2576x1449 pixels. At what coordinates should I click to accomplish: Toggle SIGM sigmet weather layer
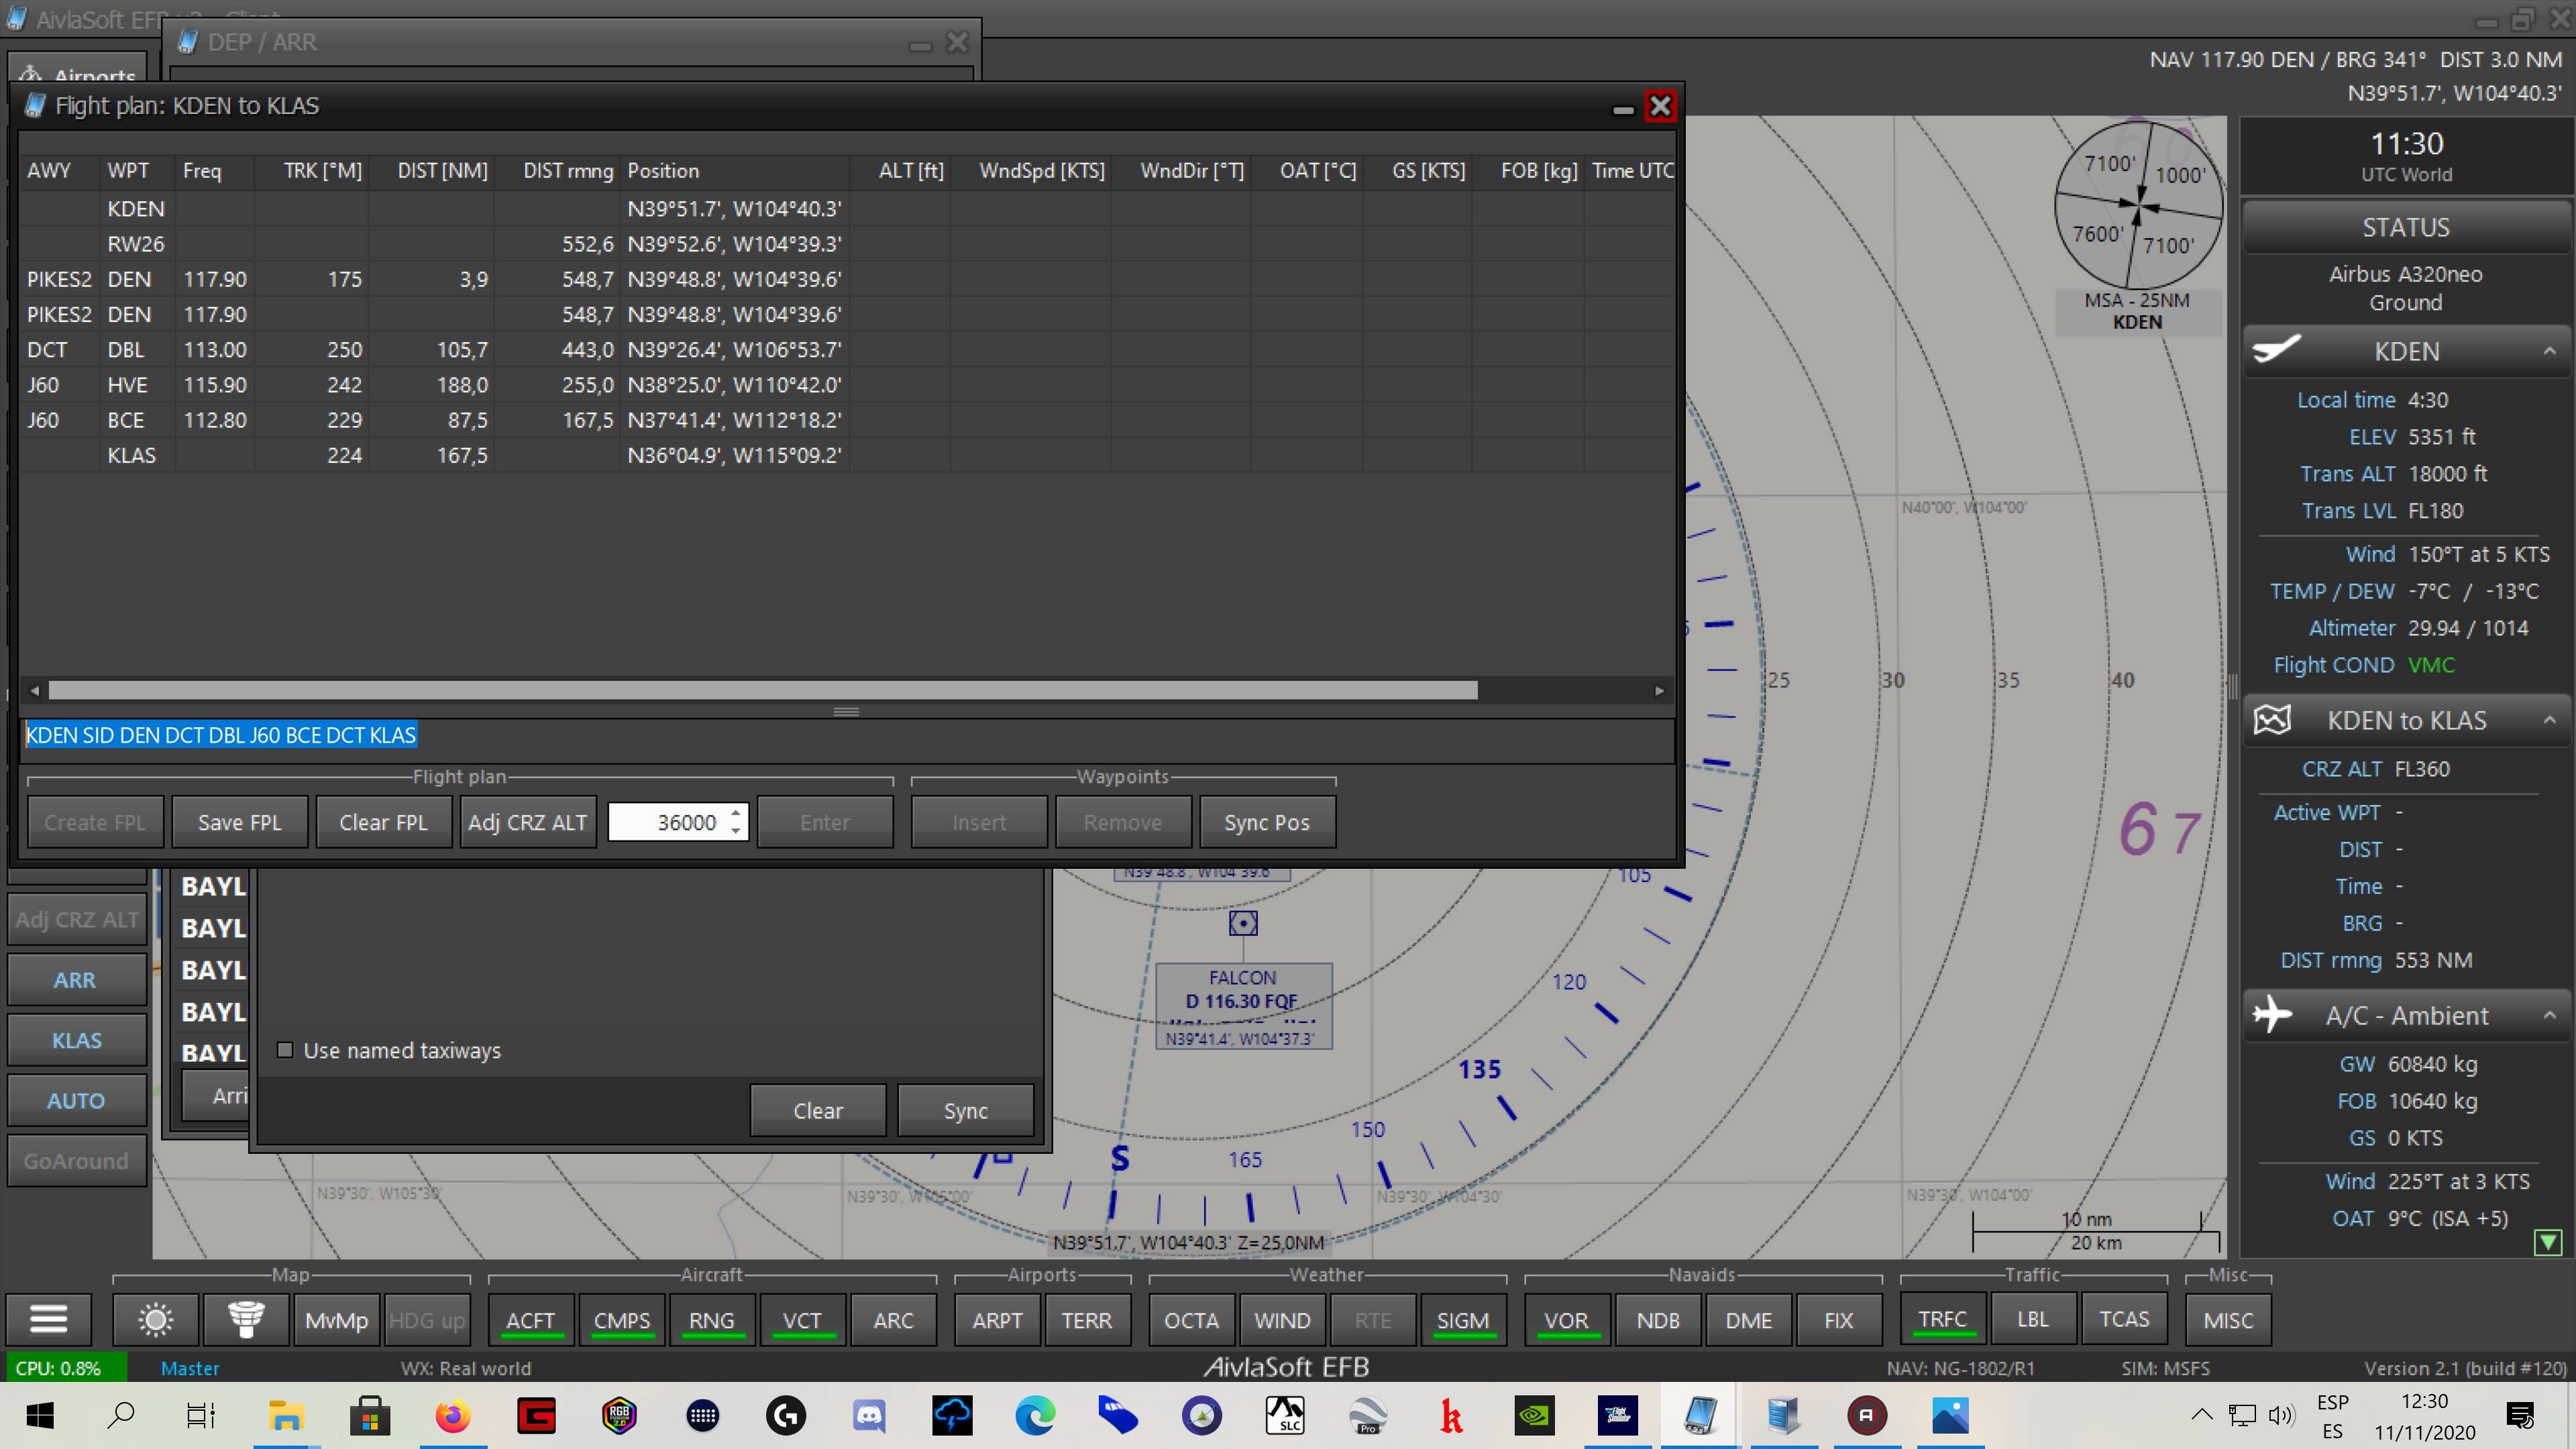point(1463,1320)
